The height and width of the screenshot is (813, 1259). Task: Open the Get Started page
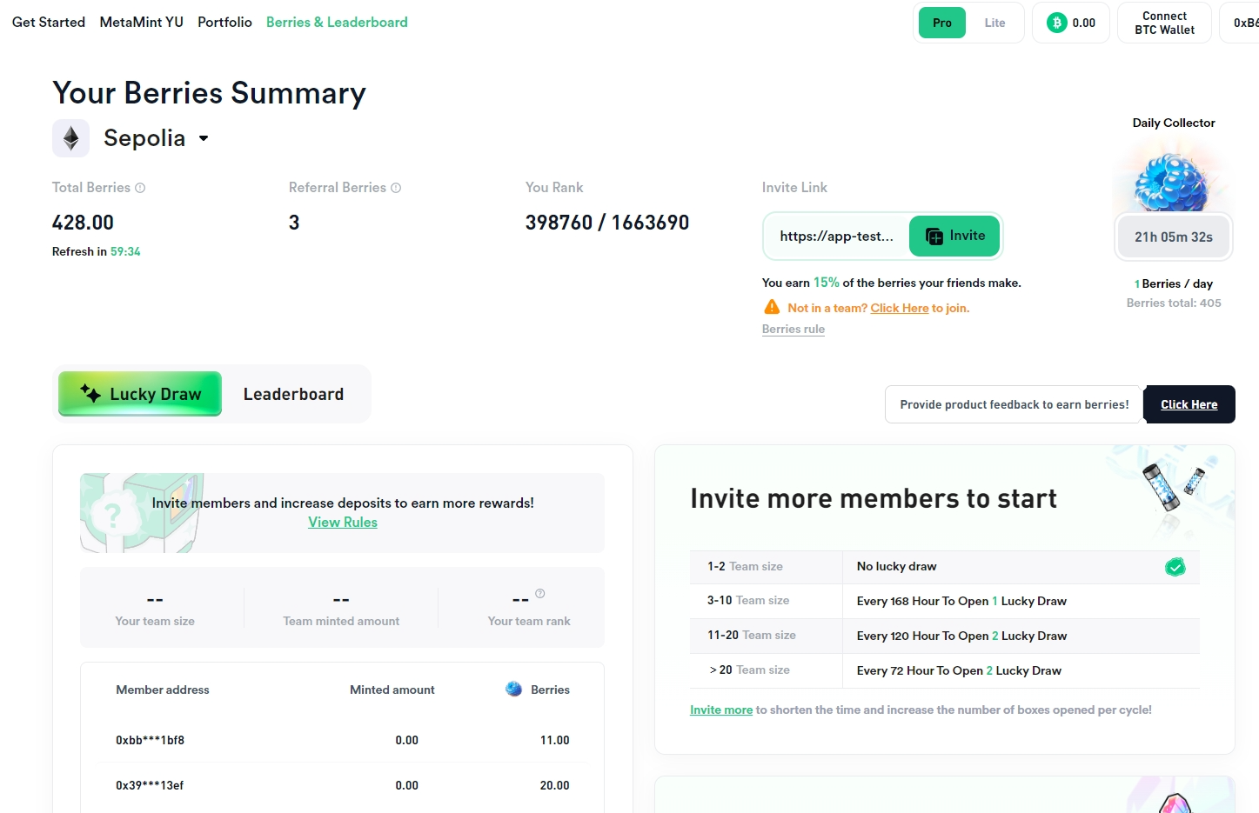(x=49, y=22)
